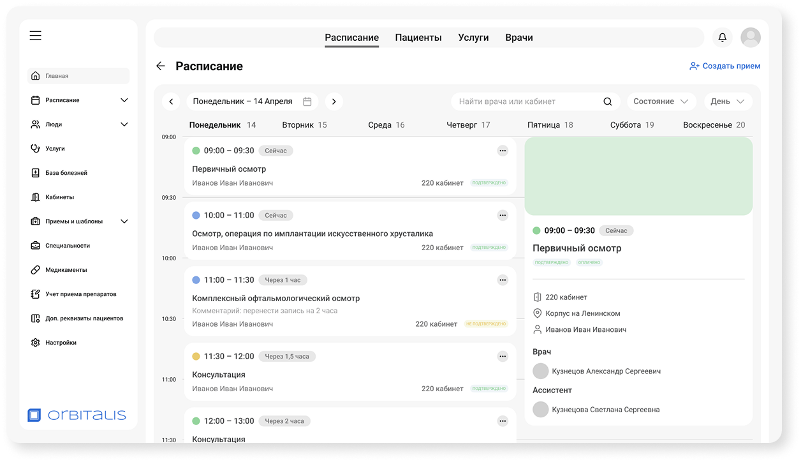Click the Создать прием link
The image size is (801, 462).
725,66
